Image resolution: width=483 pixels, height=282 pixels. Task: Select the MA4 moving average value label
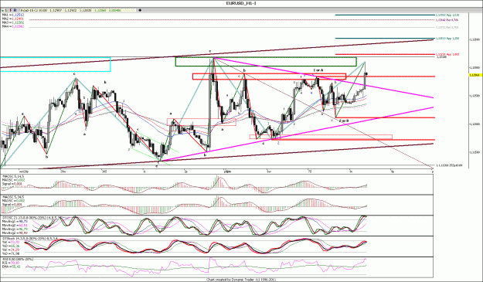(x=13, y=26)
